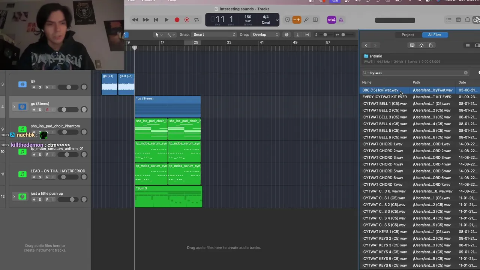Image resolution: width=480 pixels, height=270 pixels.
Task: Solo the gs track
Action: (x=40, y=87)
